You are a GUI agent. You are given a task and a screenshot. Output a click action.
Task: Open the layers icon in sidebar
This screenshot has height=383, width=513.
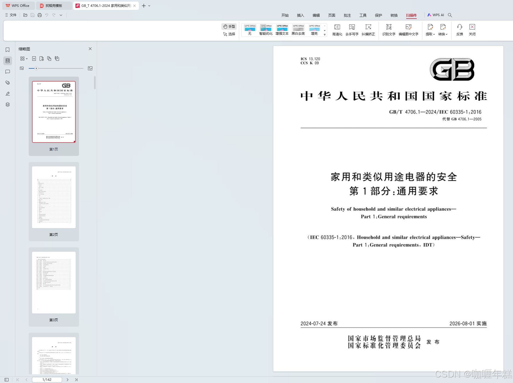(x=8, y=105)
